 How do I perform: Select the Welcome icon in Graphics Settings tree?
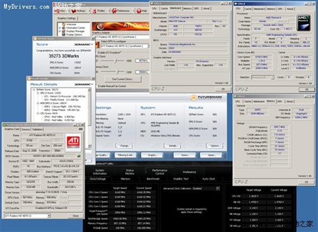coord(64,24)
